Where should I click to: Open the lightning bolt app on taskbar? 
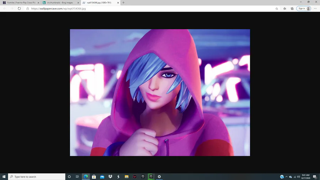tap(118, 176)
